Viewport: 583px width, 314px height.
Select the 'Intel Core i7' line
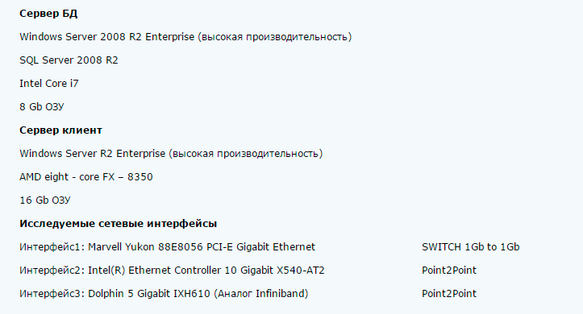coord(49,84)
